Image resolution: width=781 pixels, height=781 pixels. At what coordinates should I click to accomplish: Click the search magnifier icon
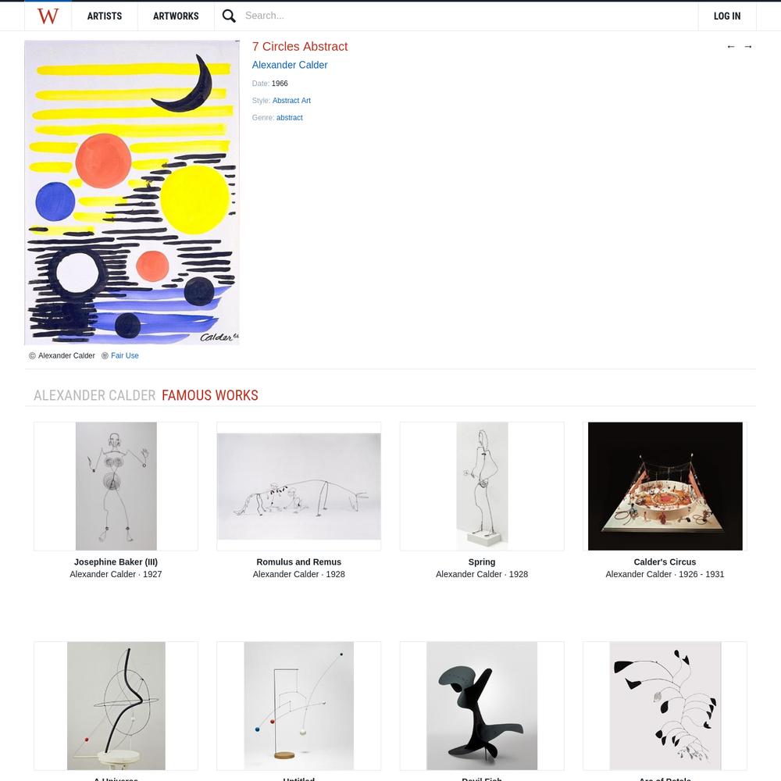point(229,16)
